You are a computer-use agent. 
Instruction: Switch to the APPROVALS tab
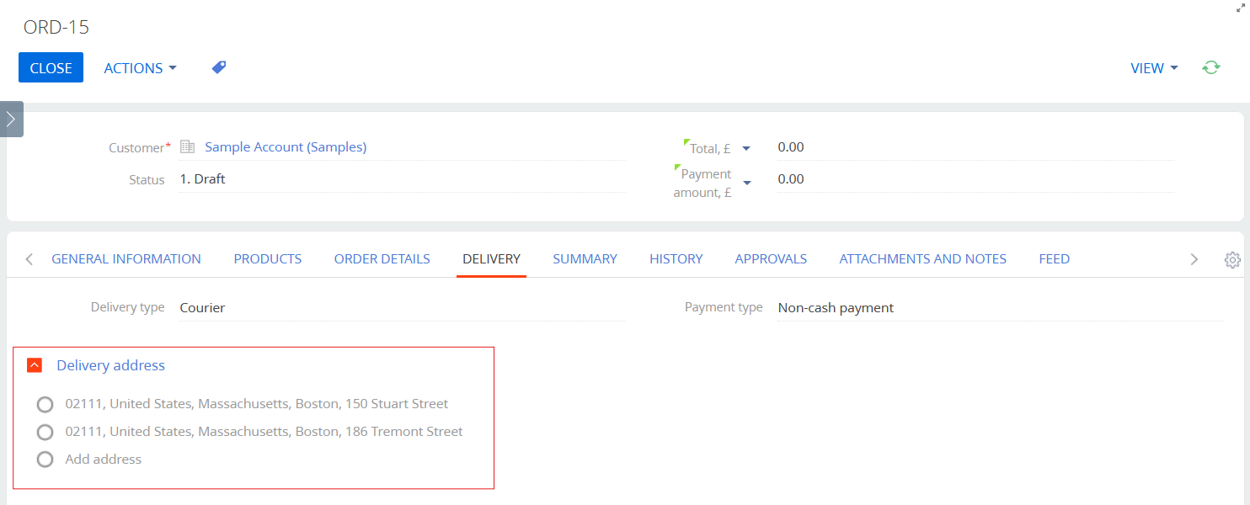point(771,259)
